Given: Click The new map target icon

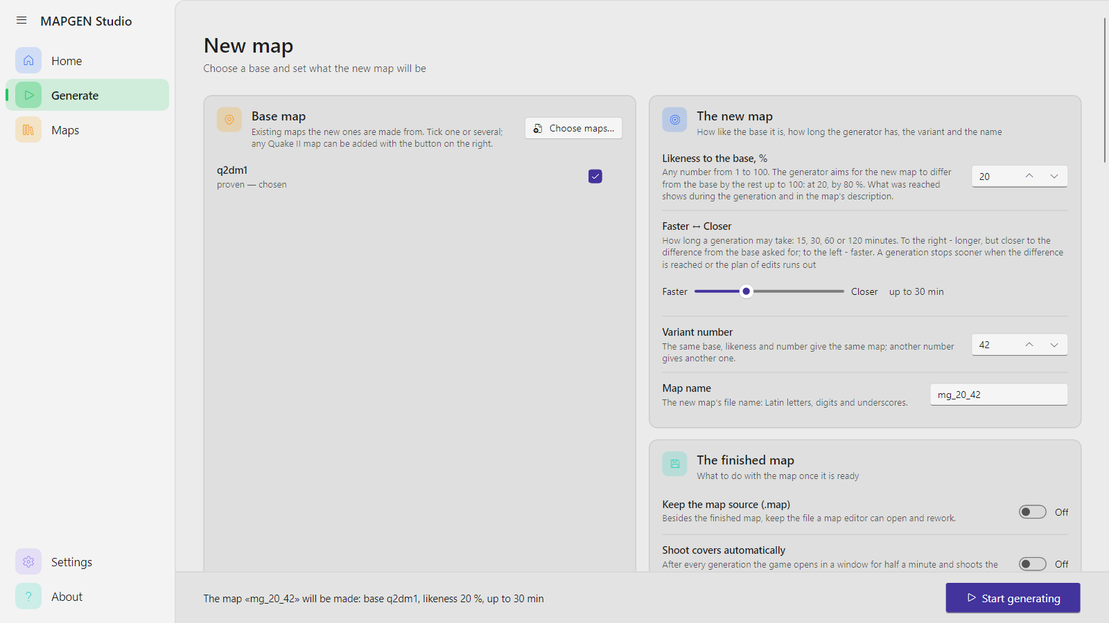Looking at the screenshot, I should click(674, 119).
